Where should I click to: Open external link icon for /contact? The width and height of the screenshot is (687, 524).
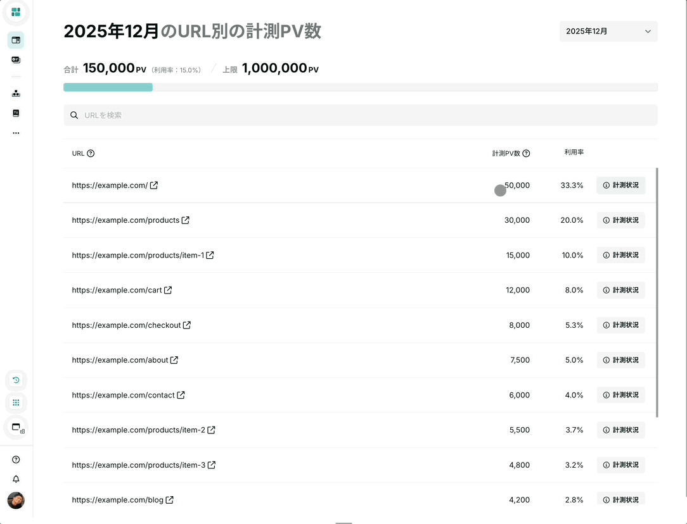181,395
